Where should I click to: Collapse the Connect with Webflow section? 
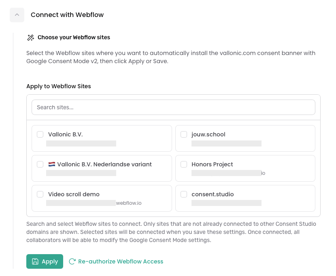point(17,15)
